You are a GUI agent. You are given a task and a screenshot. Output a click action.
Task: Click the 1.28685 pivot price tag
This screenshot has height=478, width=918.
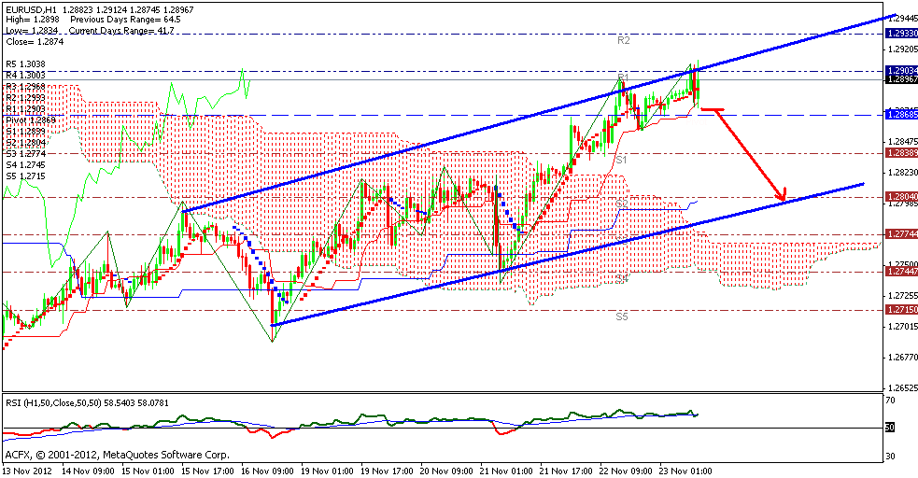click(901, 115)
